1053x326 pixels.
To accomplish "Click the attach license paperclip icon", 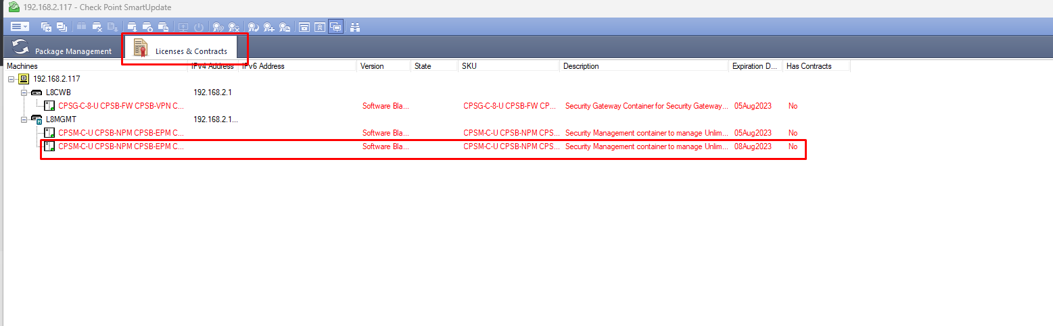I will (218, 27).
